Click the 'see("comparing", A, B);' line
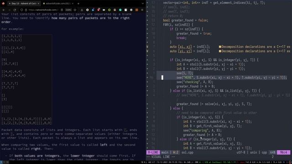 click(x=202, y=130)
